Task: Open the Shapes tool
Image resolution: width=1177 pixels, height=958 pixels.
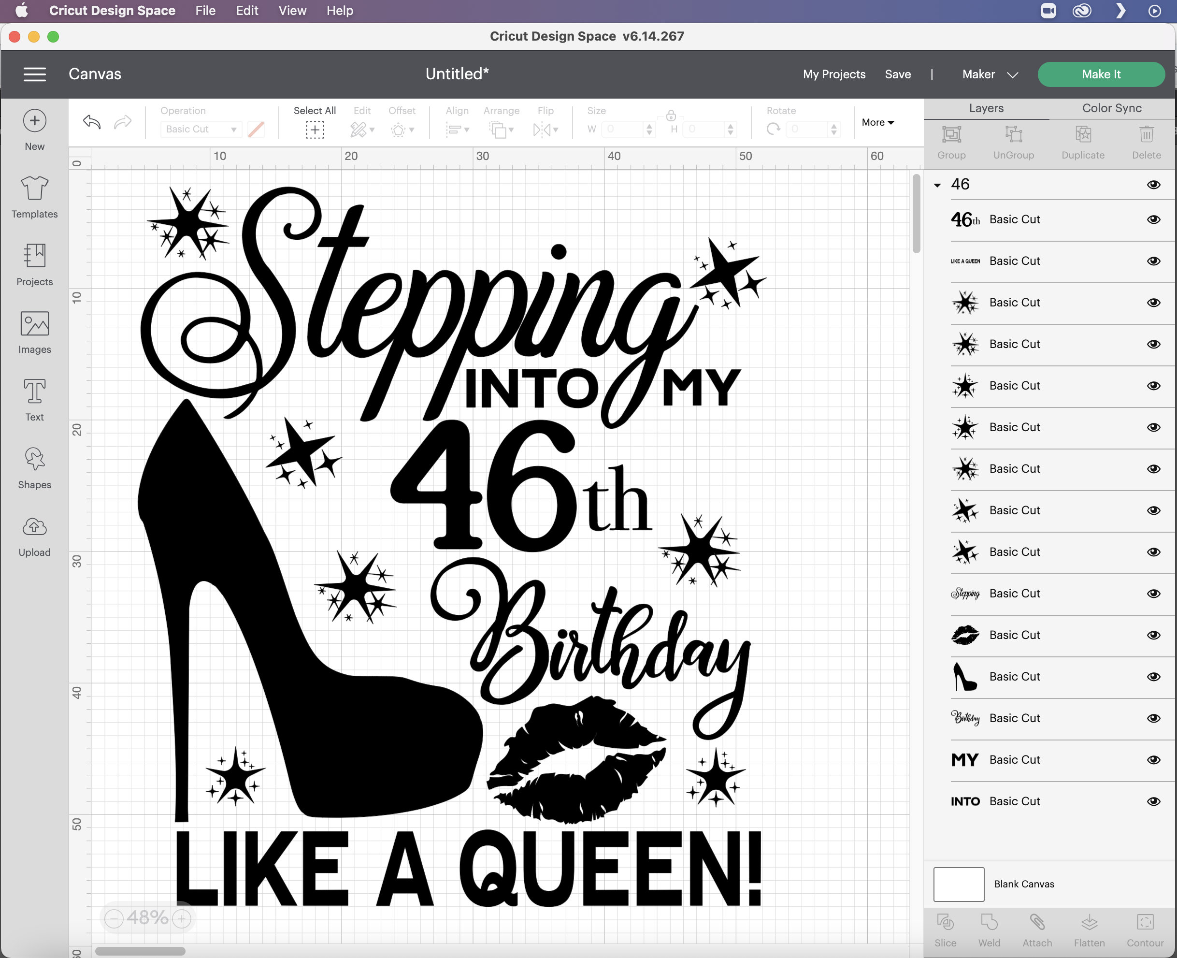Action: (x=34, y=466)
